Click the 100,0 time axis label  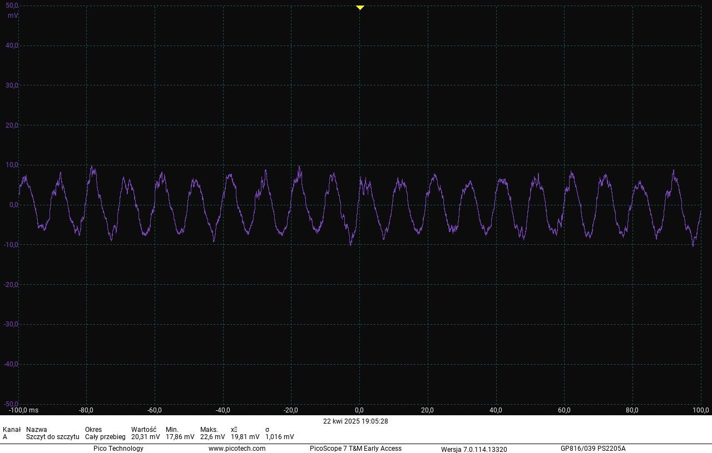coord(701,410)
